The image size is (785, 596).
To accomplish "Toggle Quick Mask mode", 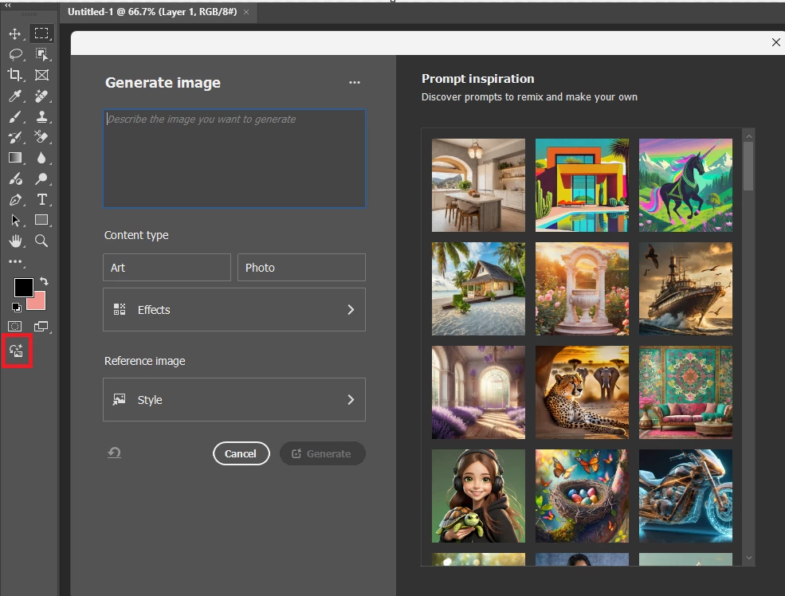I will click(x=15, y=326).
